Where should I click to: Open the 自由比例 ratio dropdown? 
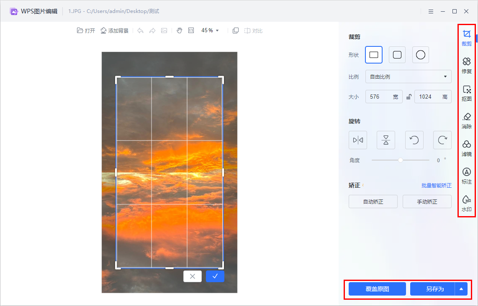[408, 76]
